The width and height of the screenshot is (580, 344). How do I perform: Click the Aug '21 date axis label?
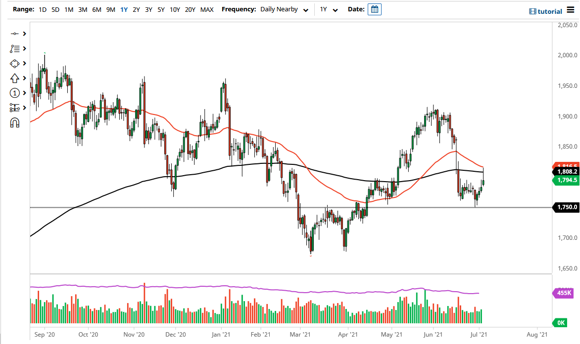(x=537, y=335)
